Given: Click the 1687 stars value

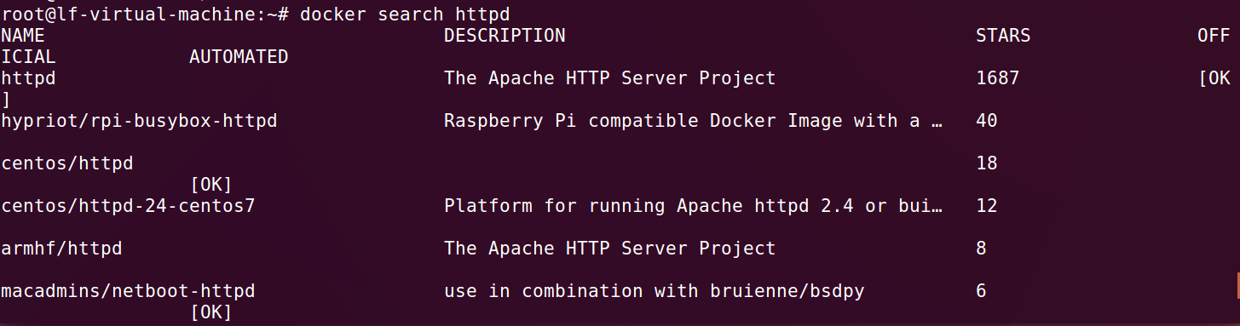Looking at the screenshot, I should [998, 78].
